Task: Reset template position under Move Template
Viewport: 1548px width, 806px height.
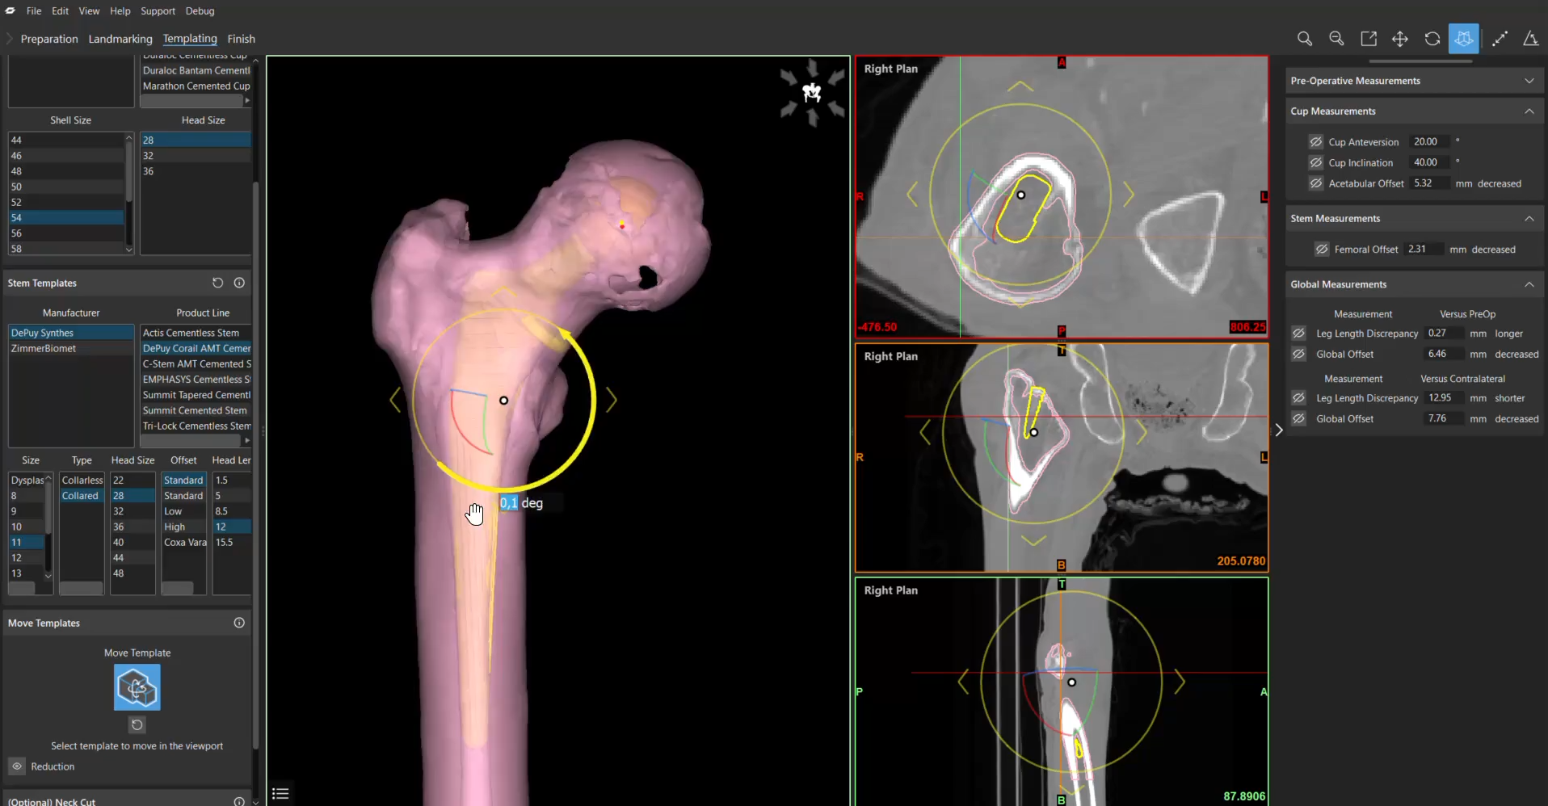Action: click(137, 725)
